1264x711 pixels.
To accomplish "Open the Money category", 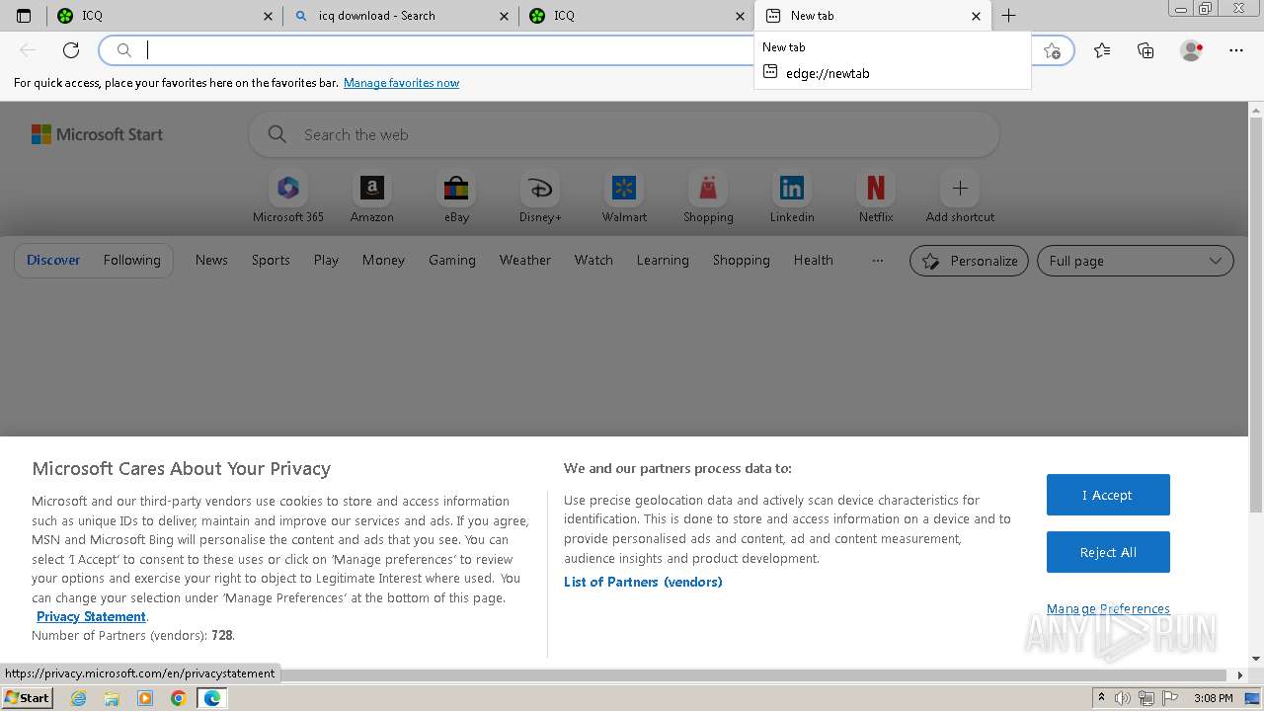I will 383,260.
